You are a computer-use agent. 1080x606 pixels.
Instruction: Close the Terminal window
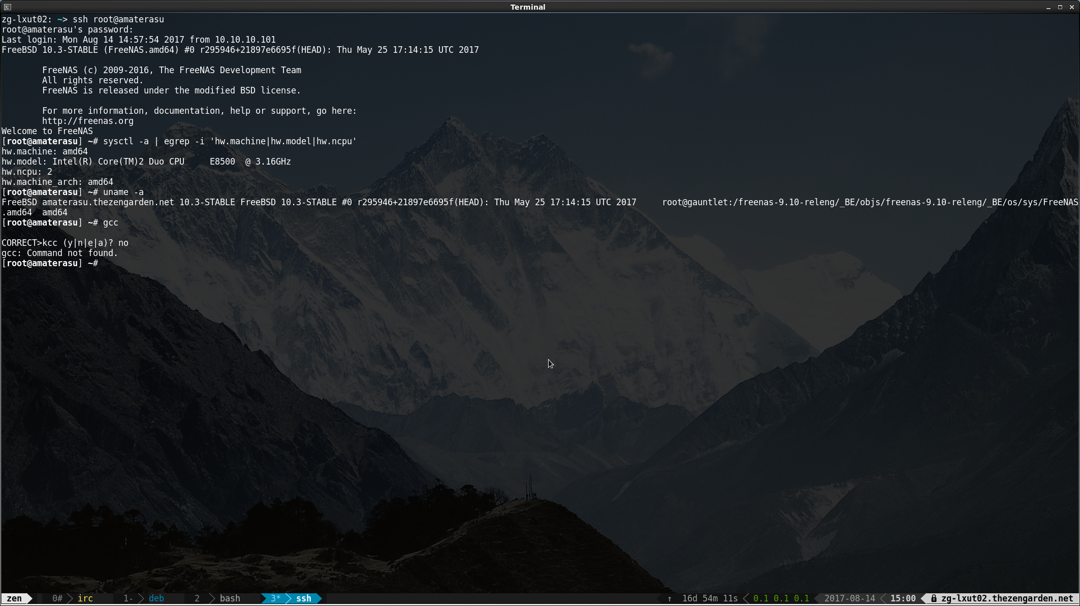pos(1072,7)
